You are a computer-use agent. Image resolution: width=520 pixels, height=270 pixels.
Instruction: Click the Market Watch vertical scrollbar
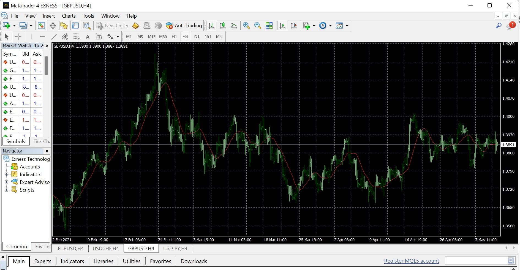(46, 66)
